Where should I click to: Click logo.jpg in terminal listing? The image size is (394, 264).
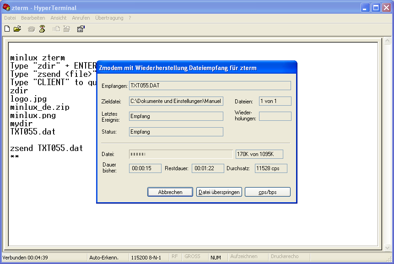[x=28, y=99]
